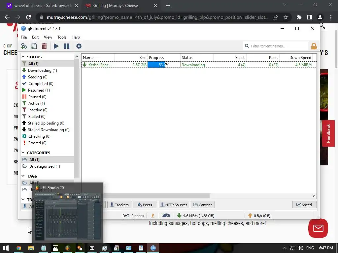Bookmark this page with star icon
Image resolution: width=338 pixels, height=253 pixels.
point(286,17)
